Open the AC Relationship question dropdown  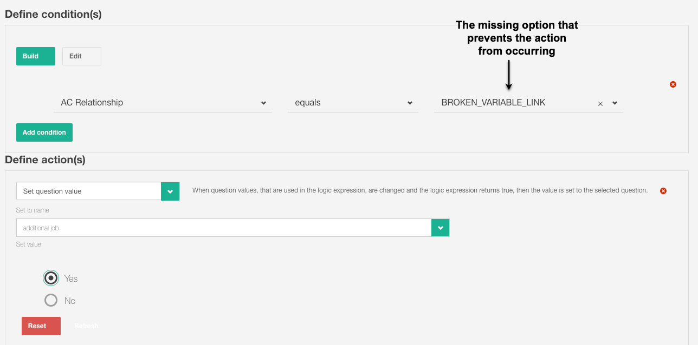coord(157,103)
